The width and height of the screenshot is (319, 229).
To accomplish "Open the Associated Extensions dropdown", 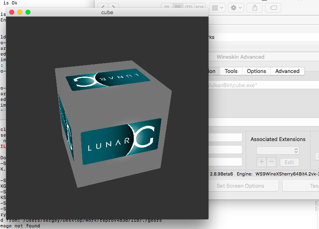I will (278, 150).
